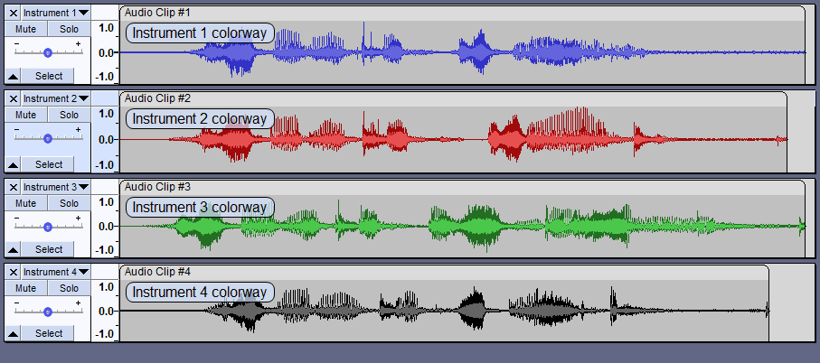
Task: Click the Audio Clip #1 title bar
Action: pos(462,13)
